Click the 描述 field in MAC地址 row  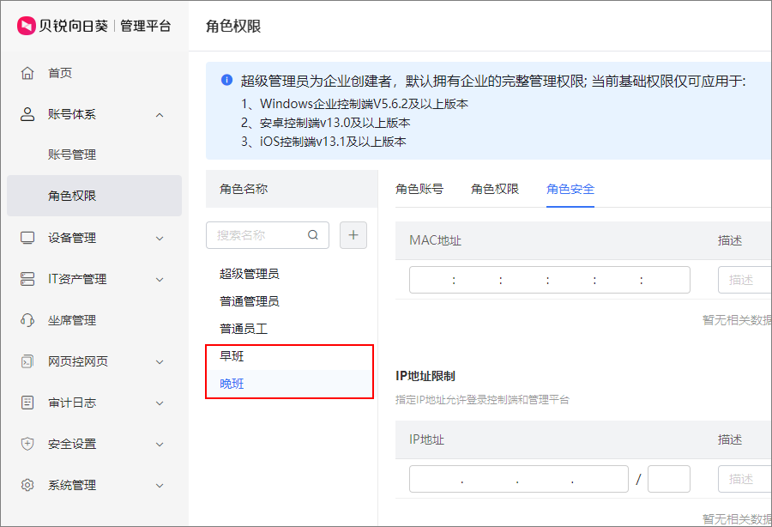(745, 280)
